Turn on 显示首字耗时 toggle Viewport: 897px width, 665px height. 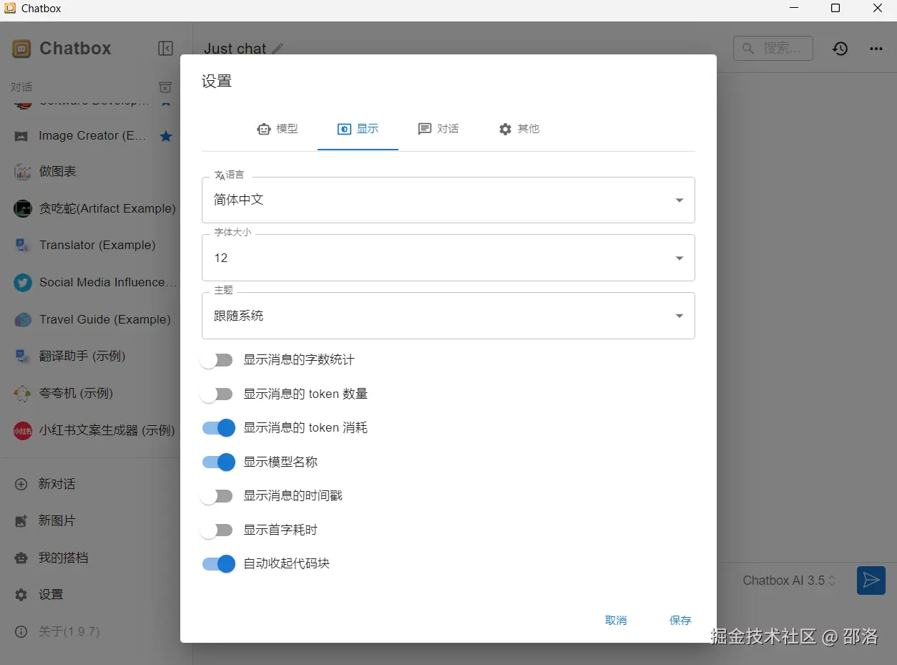coord(217,530)
